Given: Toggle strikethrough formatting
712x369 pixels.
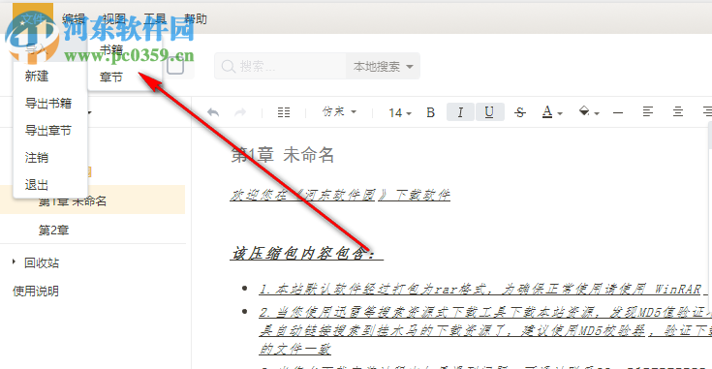Looking at the screenshot, I should point(520,112).
